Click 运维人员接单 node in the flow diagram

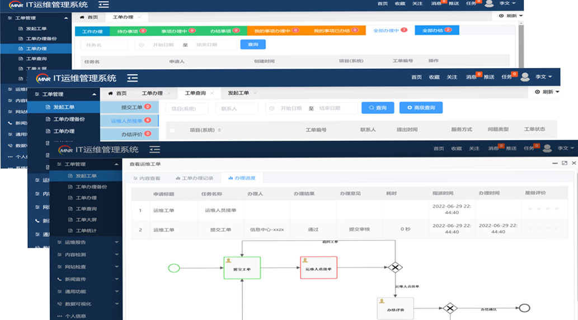click(x=318, y=268)
